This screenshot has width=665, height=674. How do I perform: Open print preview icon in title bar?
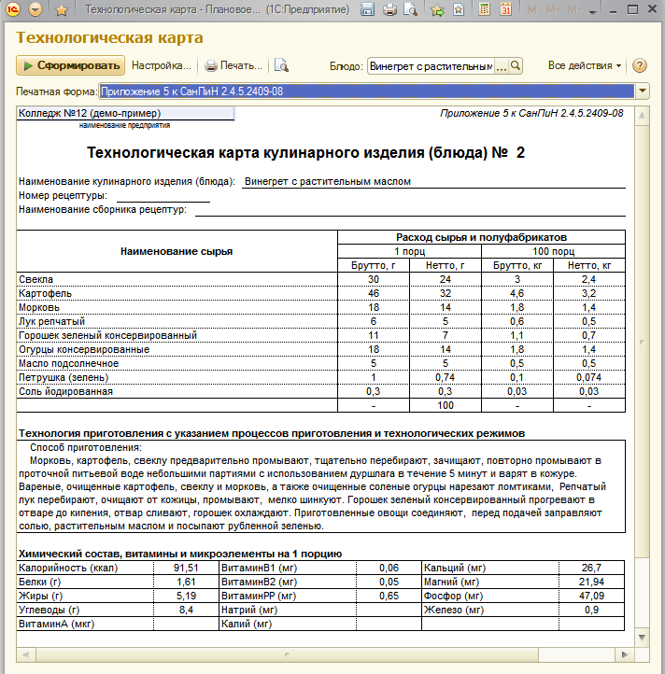click(410, 9)
